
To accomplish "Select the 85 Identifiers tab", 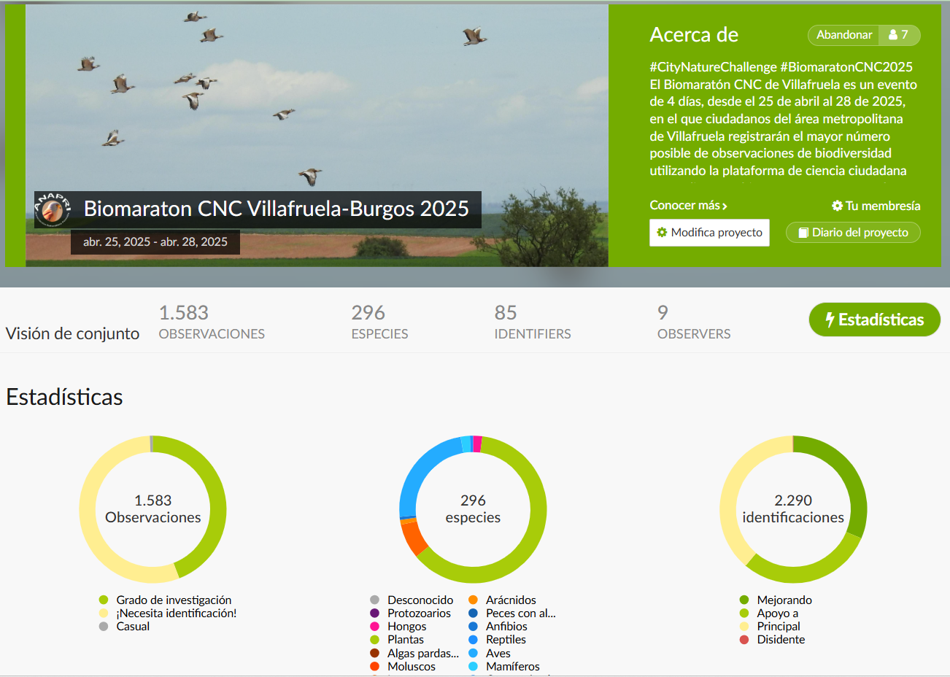I will point(533,322).
